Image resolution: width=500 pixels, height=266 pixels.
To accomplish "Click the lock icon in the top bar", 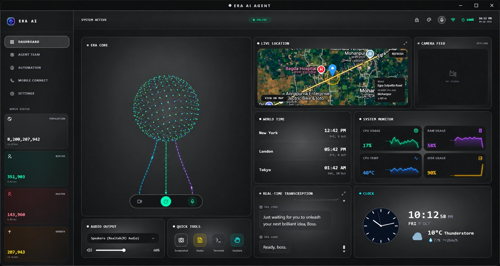I will (x=417, y=20).
